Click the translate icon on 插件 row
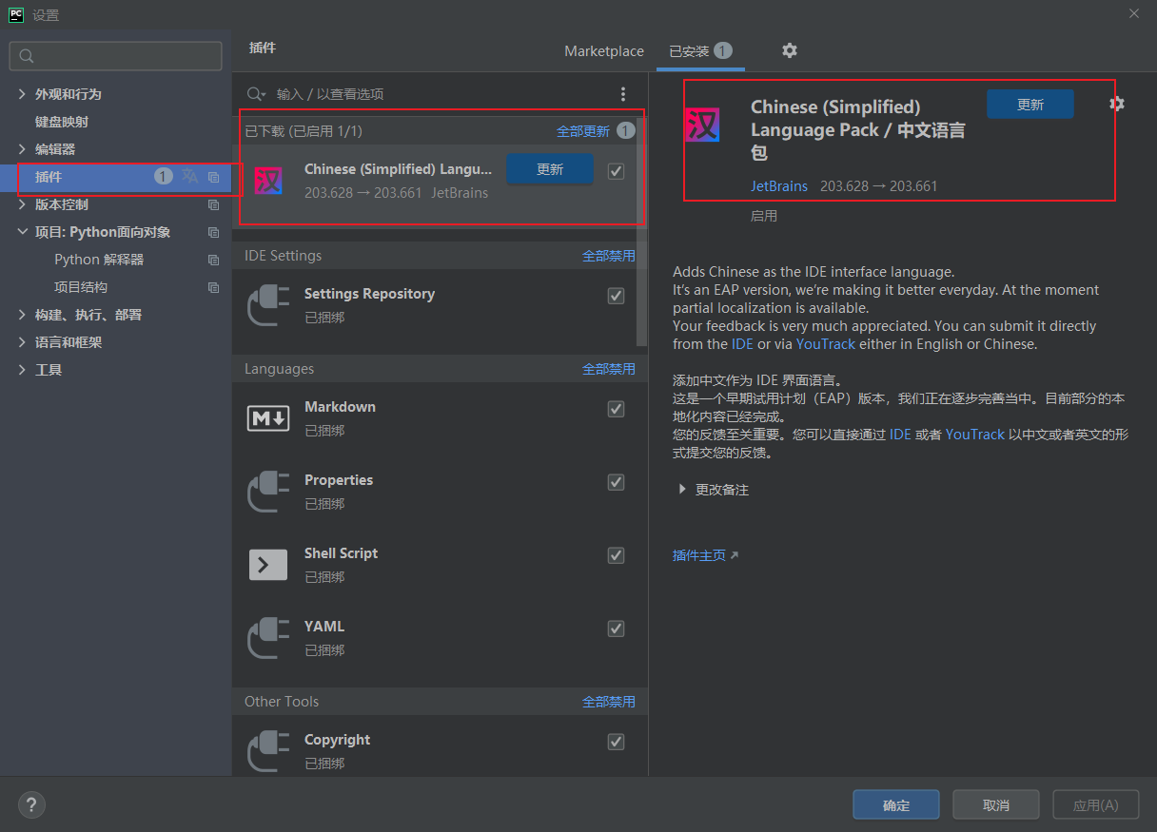 [x=190, y=177]
